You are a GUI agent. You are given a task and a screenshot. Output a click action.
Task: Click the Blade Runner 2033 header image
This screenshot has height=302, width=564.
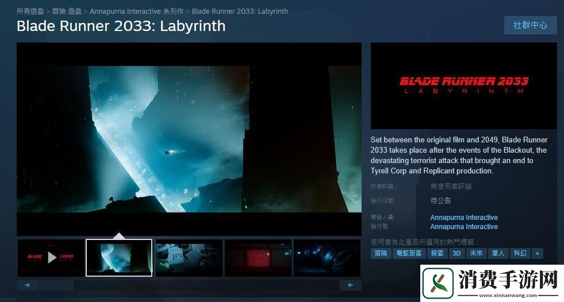click(463, 86)
